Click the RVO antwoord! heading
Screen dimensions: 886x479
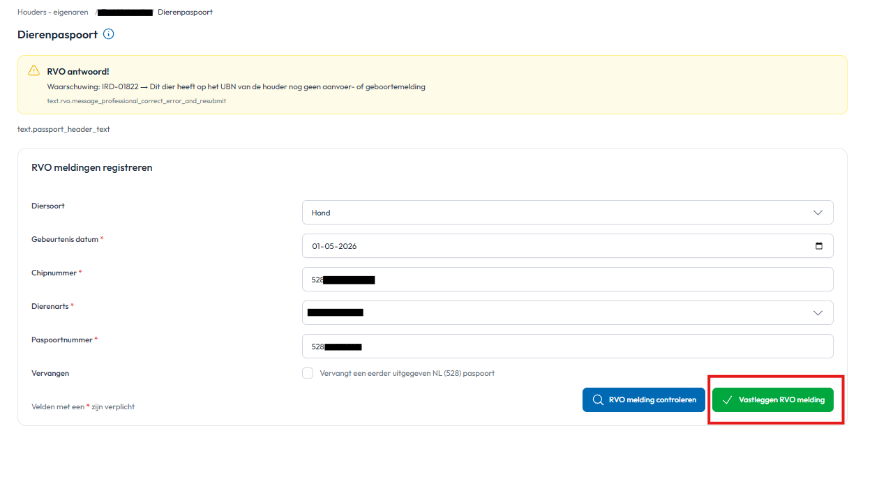tap(78, 71)
